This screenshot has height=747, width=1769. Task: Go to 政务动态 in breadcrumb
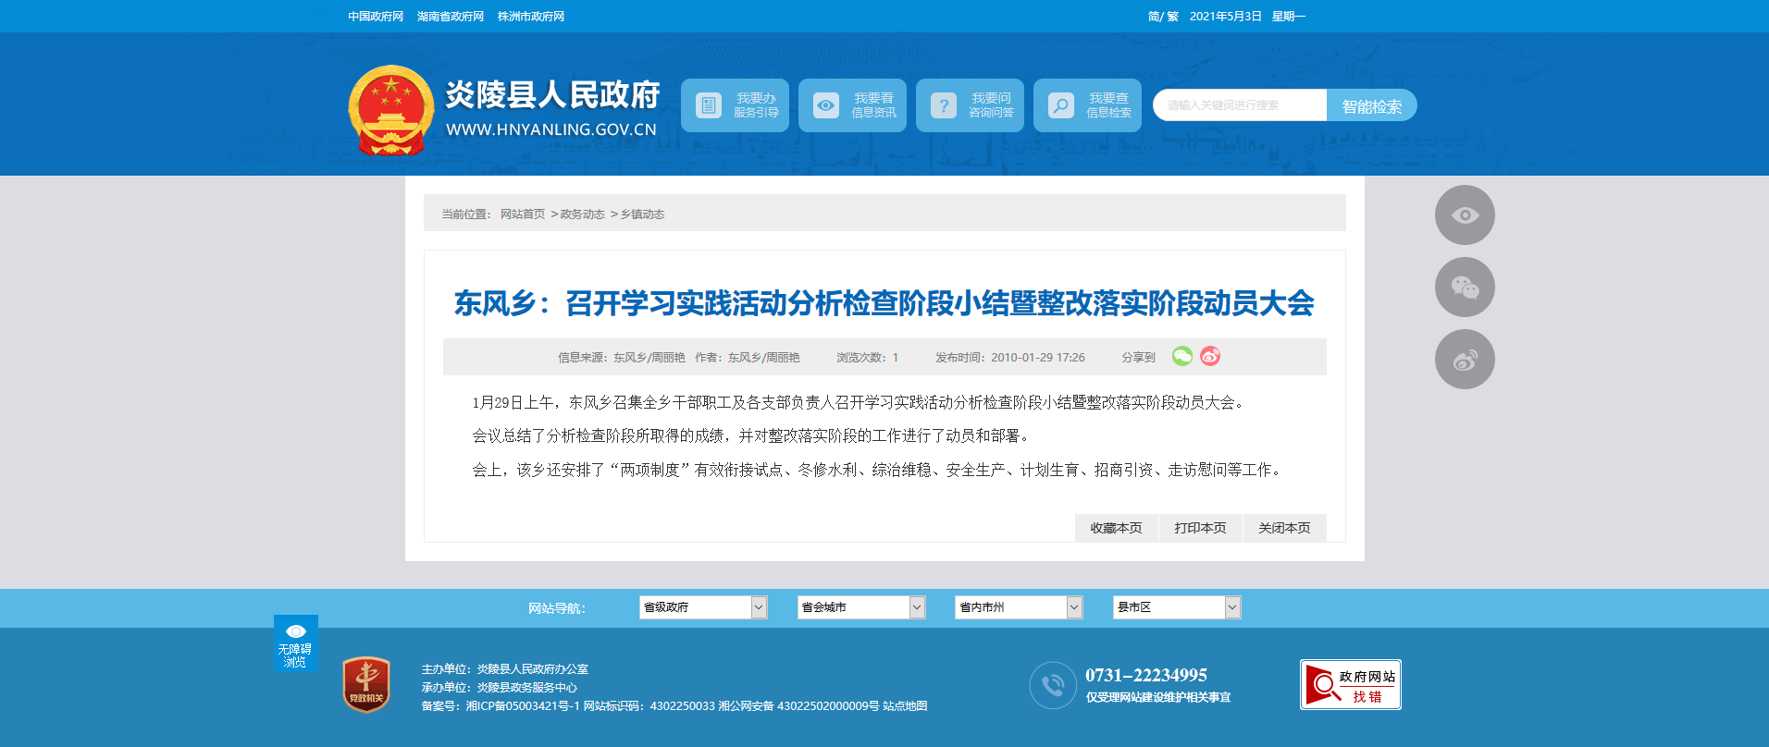582,214
